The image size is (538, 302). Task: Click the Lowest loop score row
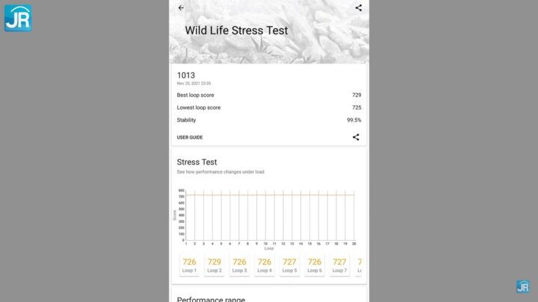269,107
